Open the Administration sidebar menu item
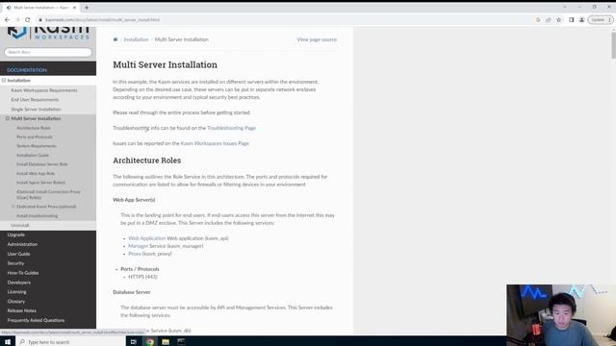The image size is (616, 346). [x=22, y=244]
